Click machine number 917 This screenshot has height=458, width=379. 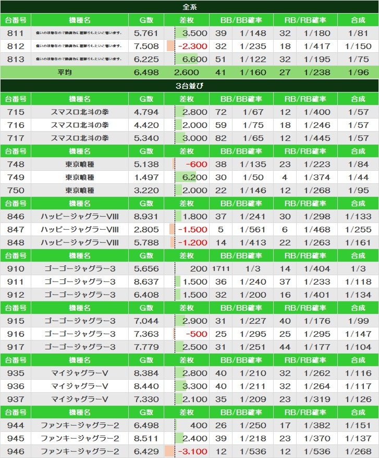point(16,347)
